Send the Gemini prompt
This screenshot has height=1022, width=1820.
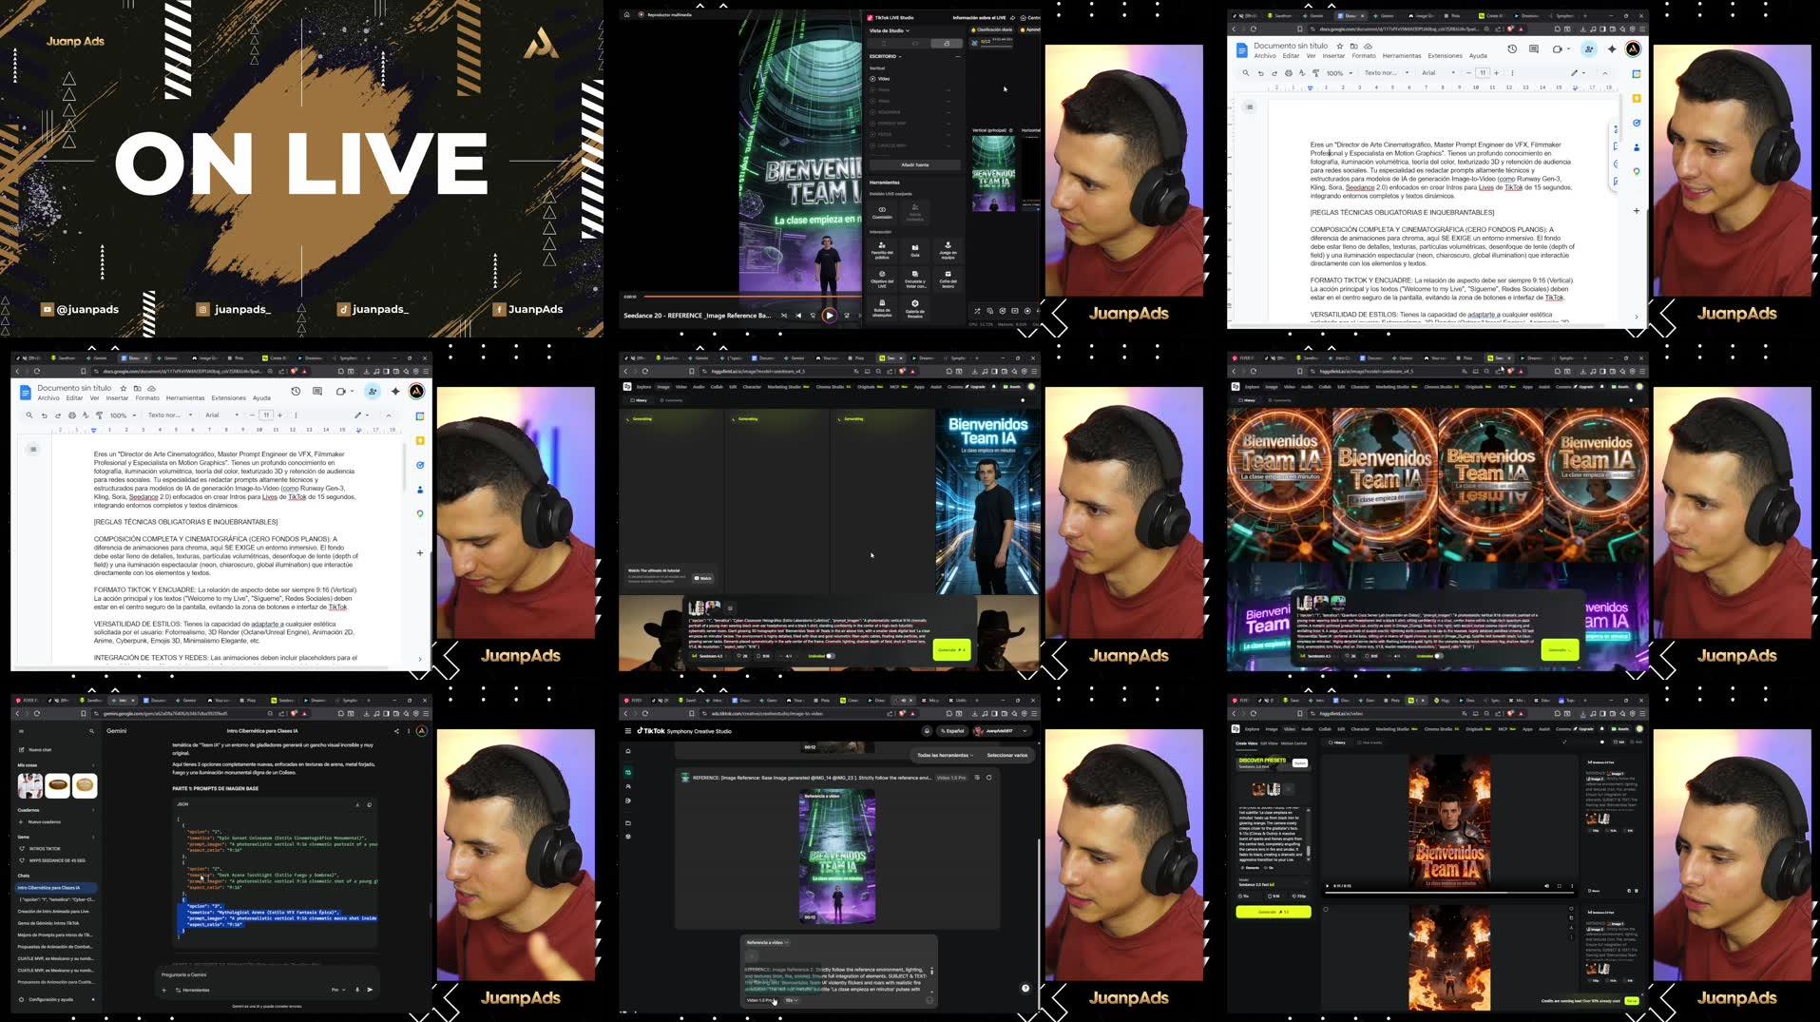pos(370,990)
